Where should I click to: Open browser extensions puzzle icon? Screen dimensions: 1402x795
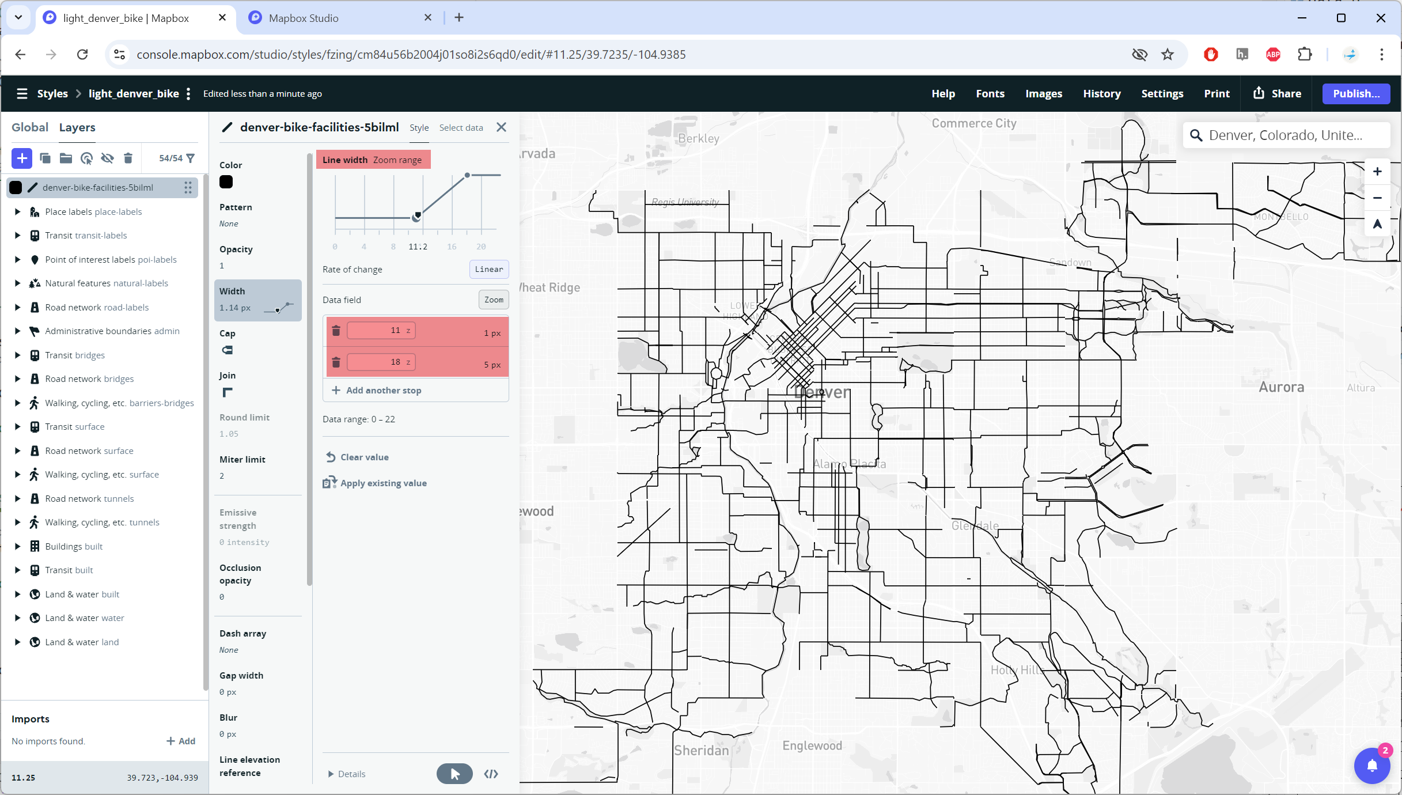point(1305,54)
